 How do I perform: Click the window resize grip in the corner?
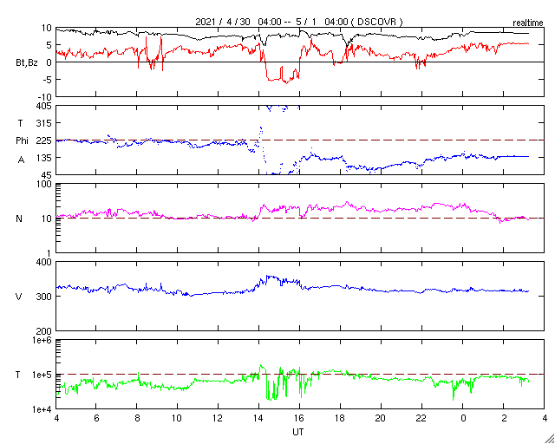[549, 439]
